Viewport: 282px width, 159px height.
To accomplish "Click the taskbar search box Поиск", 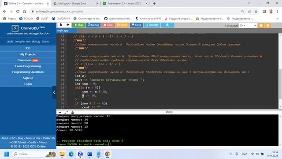I will (x=34, y=154).
